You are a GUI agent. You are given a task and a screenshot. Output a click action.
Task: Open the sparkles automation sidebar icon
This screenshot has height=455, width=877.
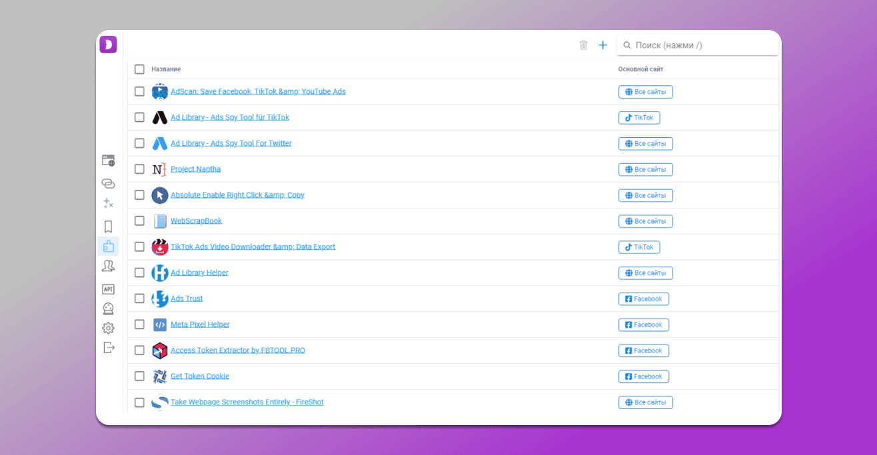(x=108, y=203)
